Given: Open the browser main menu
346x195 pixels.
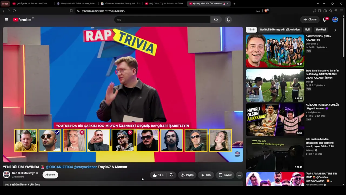Looking at the screenshot, I should tap(342, 11).
